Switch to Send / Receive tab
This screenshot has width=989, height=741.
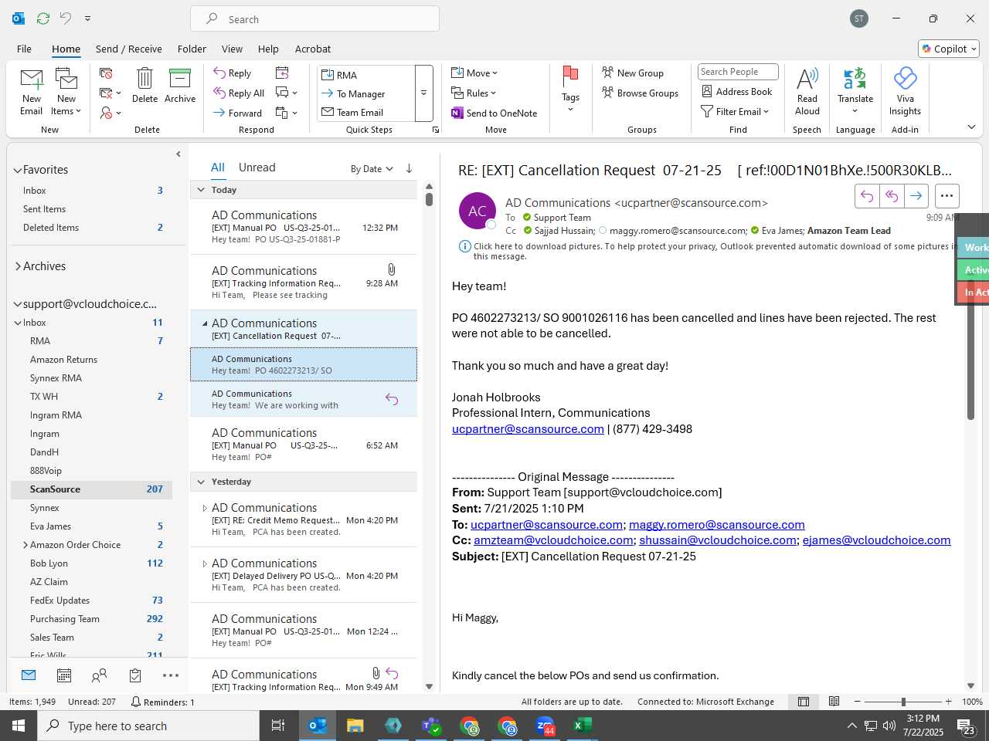(129, 49)
